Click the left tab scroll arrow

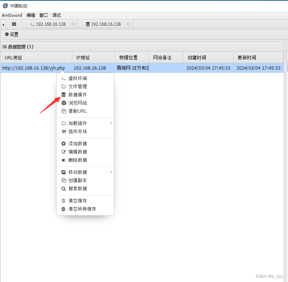(x=3, y=25)
